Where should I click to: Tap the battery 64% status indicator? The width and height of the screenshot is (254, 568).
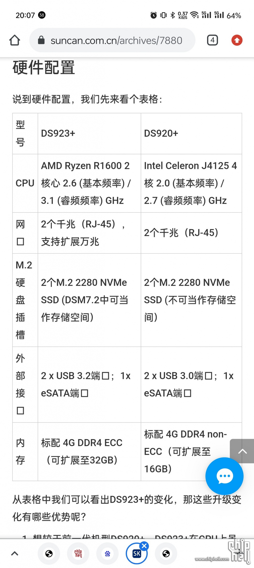(x=234, y=16)
